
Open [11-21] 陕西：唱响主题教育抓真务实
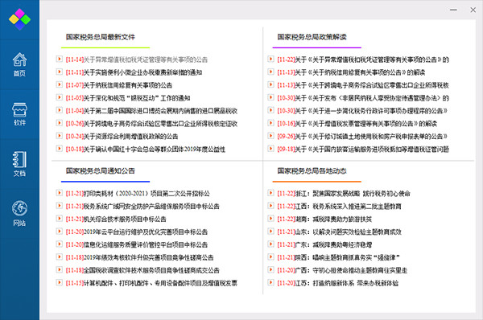tap(339, 257)
